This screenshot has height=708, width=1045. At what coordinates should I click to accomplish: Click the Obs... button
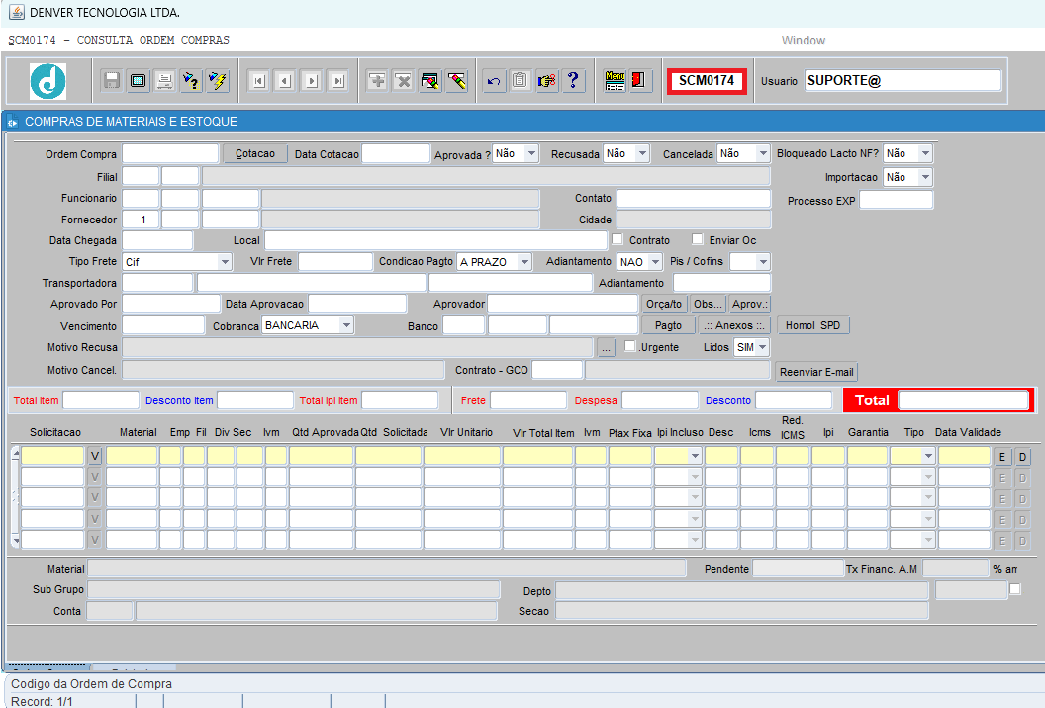[708, 304]
